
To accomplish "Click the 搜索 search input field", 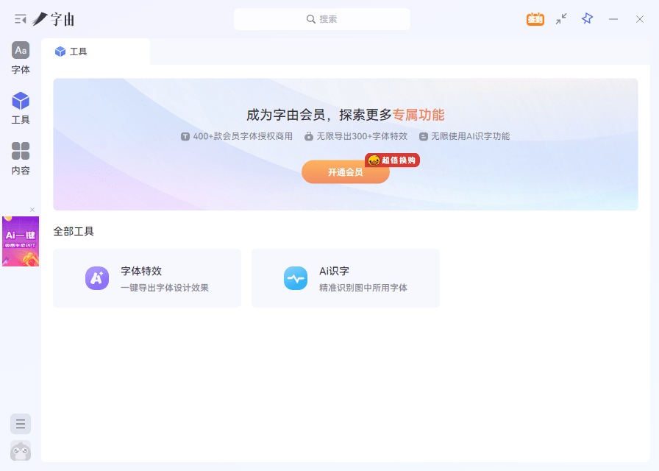I will [321, 18].
